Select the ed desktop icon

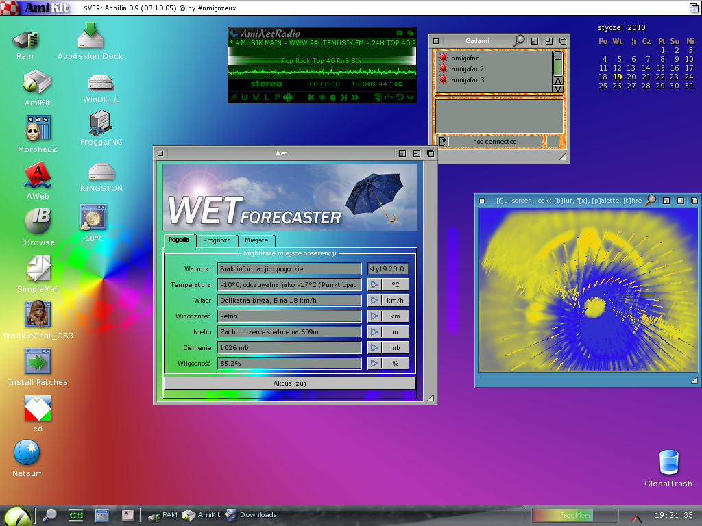tap(38, 408)
